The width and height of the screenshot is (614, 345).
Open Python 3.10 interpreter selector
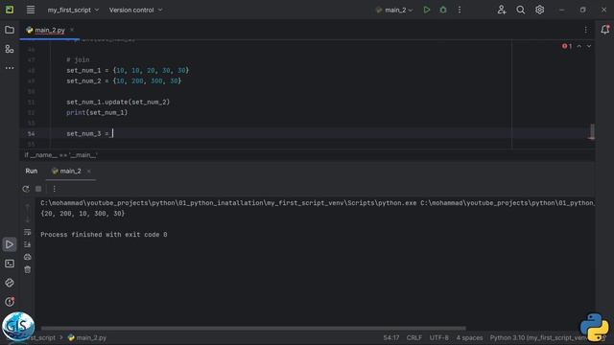(x=537, y=337)
